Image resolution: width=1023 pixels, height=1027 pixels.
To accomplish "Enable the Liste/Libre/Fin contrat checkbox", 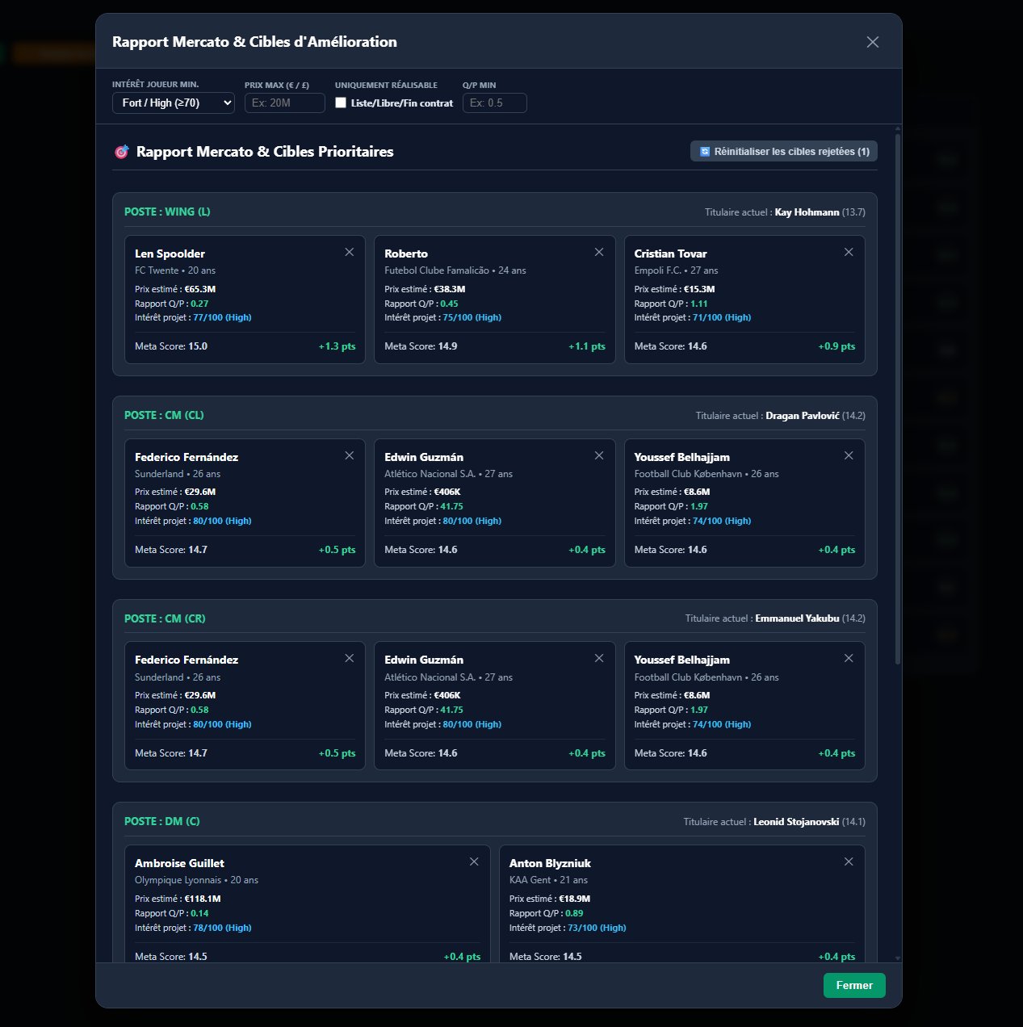I will [x=341, y=103].
